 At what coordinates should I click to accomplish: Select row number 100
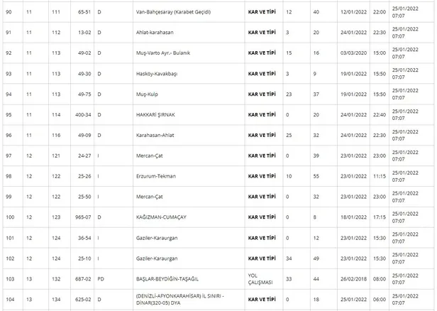pyautogui.click(x=10, y=217)
